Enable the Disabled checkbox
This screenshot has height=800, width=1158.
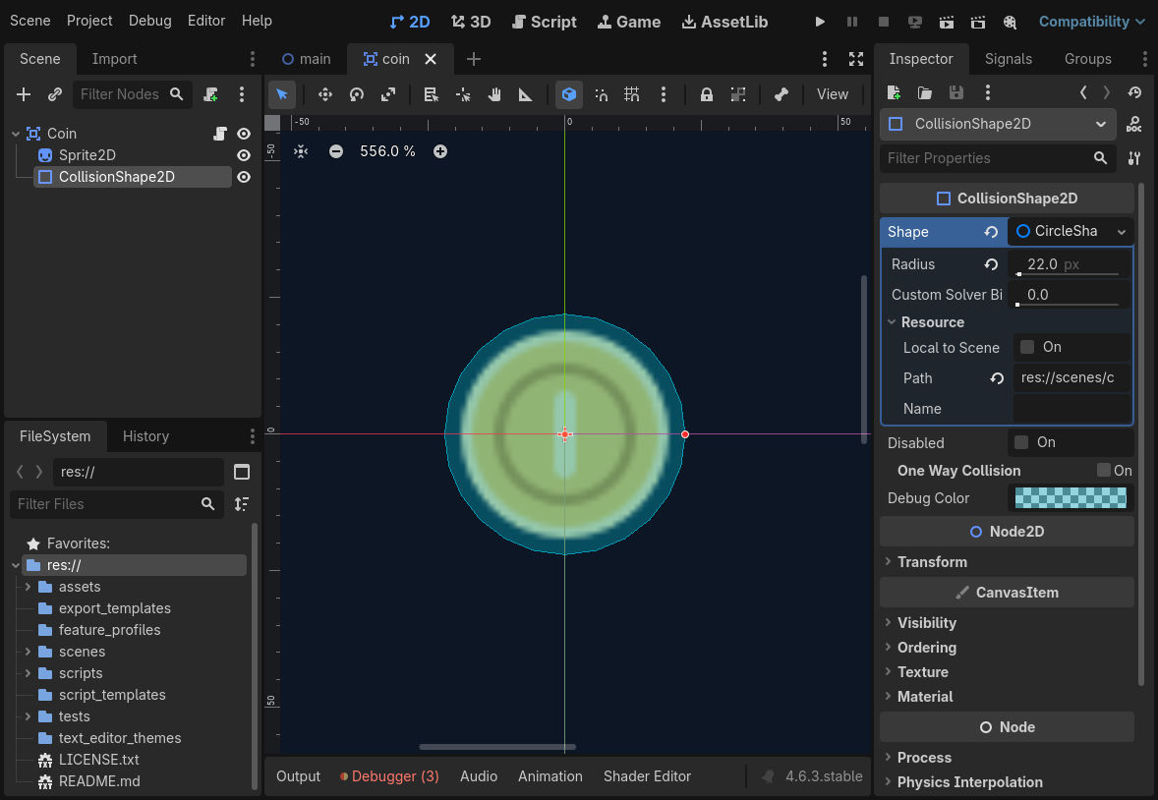[1021, 442]
